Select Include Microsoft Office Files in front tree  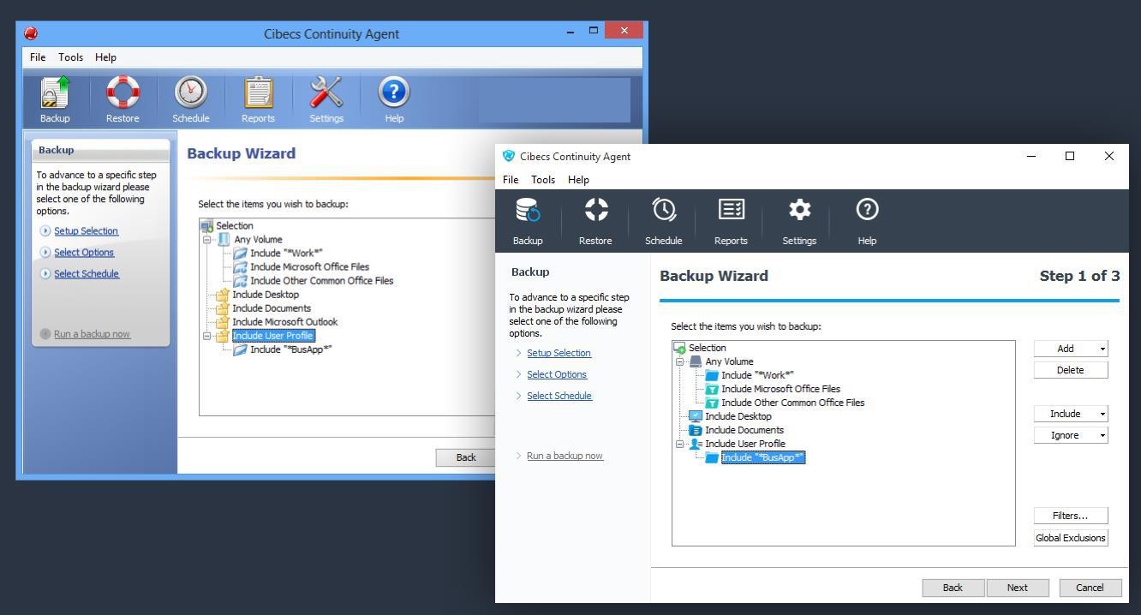click(x=780, y=389)
